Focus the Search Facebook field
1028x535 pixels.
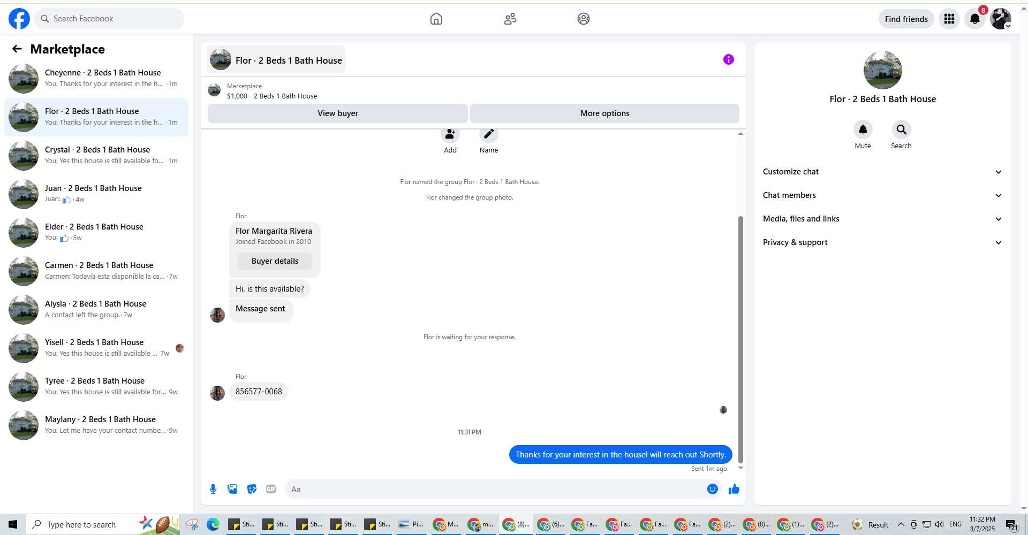tap(109, 19)
